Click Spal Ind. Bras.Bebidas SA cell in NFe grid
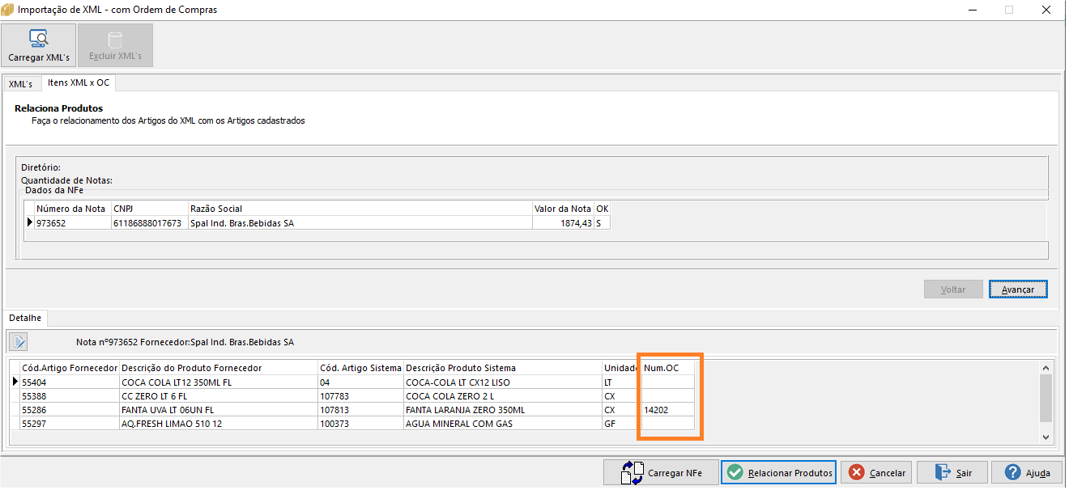The image size is (1069, 490). tap(360, 223)
